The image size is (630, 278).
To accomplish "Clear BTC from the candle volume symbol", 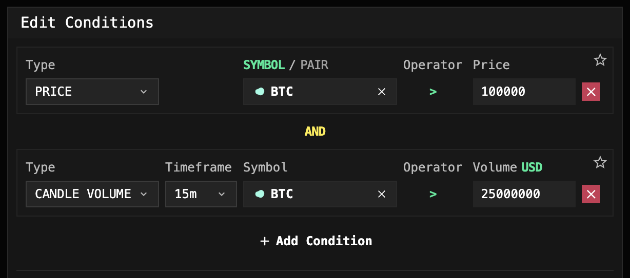I will (382, 194).
